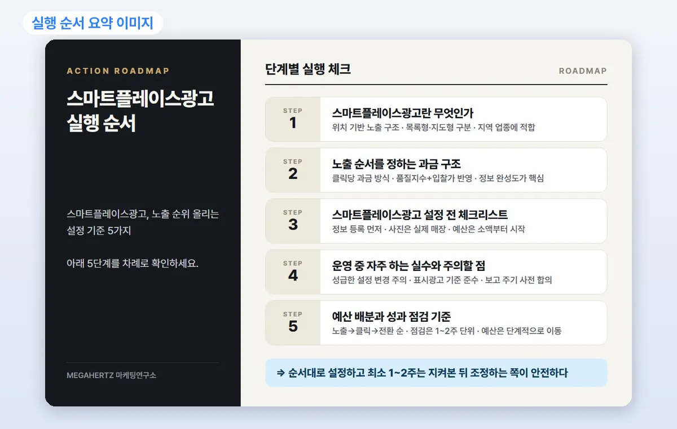Screen dimensions: 677x429
Task: Click the 'MEGAHERTZ 마케팅연구소' footer text
Action: 111,375
